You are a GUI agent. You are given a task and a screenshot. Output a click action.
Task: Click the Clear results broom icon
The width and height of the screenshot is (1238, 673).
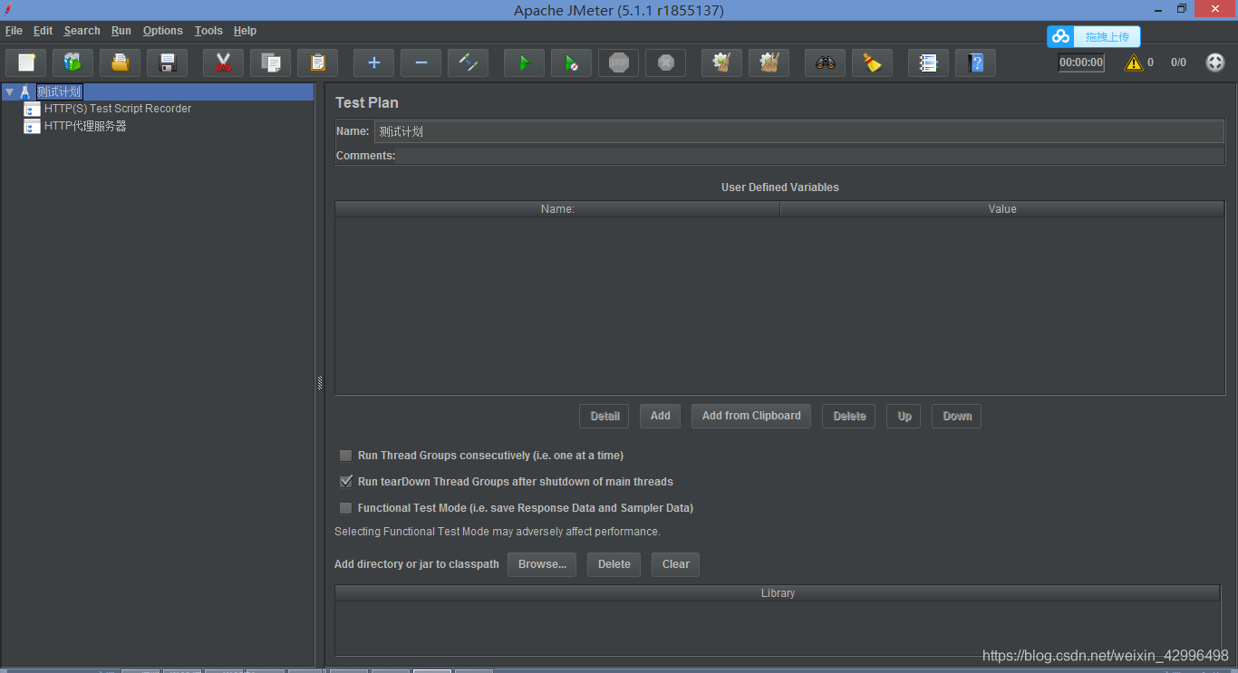click(x=722, y=62)
